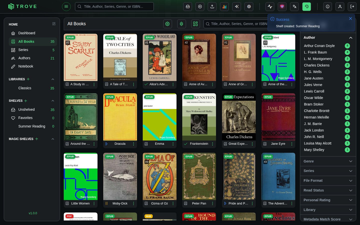Viewport: 360px width, 225px height.
Task: Collapse the Magic Shelves sidebar section
Action: click(53, 139)
